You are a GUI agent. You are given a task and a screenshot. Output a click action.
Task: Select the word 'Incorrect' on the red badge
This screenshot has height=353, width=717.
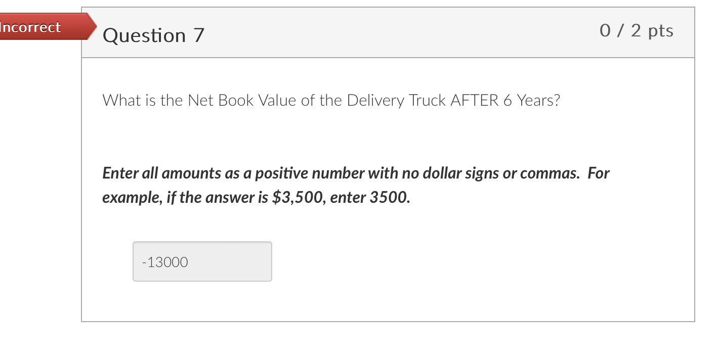coord(30,27)
